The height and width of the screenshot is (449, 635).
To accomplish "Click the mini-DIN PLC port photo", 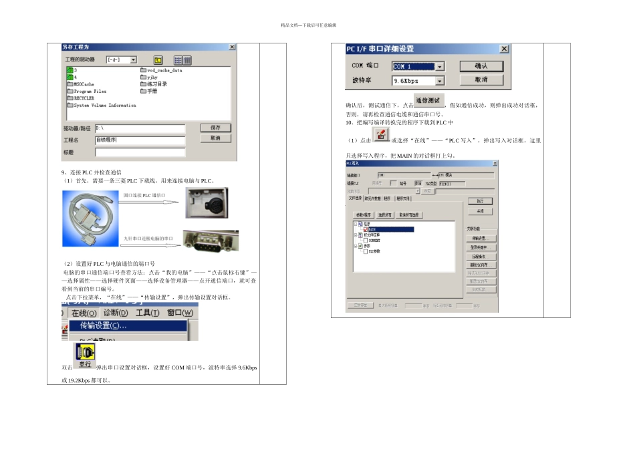I will [x=207, y=202].
